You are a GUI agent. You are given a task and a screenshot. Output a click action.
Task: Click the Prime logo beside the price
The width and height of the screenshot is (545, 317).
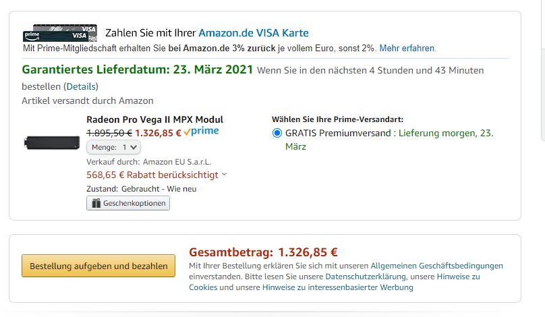pyautogui.click(x=201, y=132)
